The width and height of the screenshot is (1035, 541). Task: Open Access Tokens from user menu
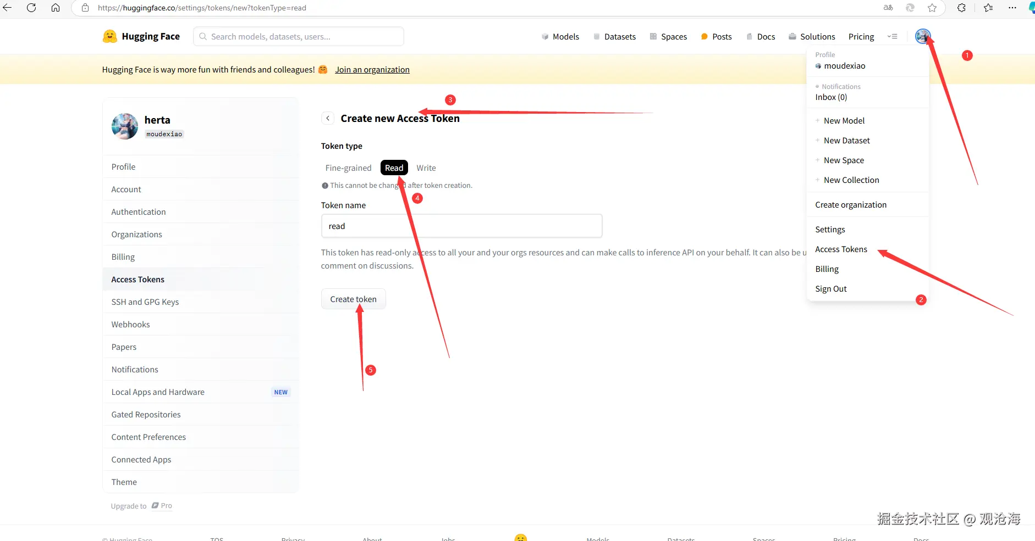tap(867, 249)
